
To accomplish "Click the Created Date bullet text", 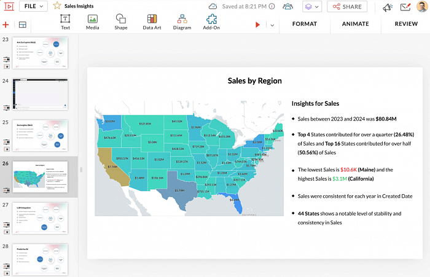I will tap(355, 196).
